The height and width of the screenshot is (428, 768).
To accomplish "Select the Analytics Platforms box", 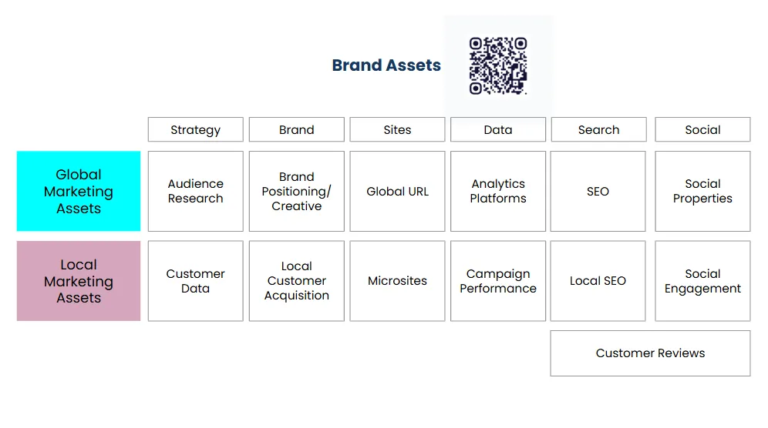I will 498,191.
